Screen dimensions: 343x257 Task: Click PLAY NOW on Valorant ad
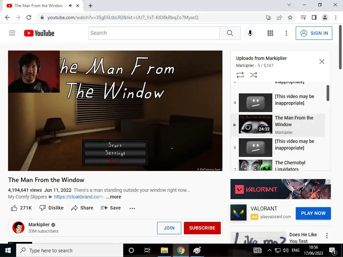(313, 213)
